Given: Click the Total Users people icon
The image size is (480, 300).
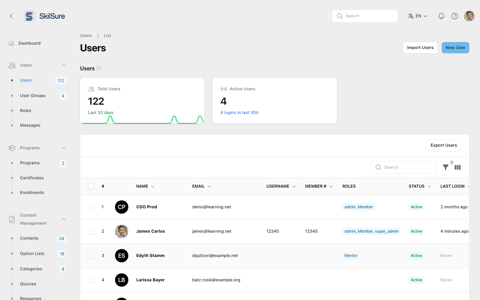Looking at the screenshot, I should pos(91,89).
